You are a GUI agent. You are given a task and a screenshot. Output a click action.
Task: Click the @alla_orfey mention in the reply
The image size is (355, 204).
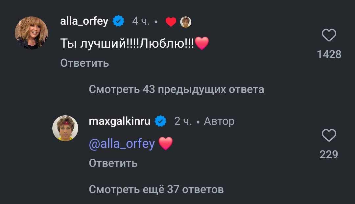pyautogui.click(x=122, y=144)
